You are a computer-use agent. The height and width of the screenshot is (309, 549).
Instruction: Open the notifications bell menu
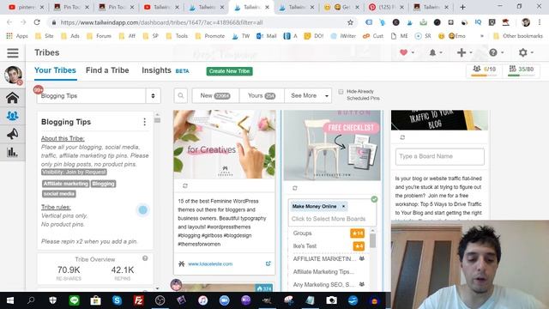pyautogui.click(x=436, y=52)
